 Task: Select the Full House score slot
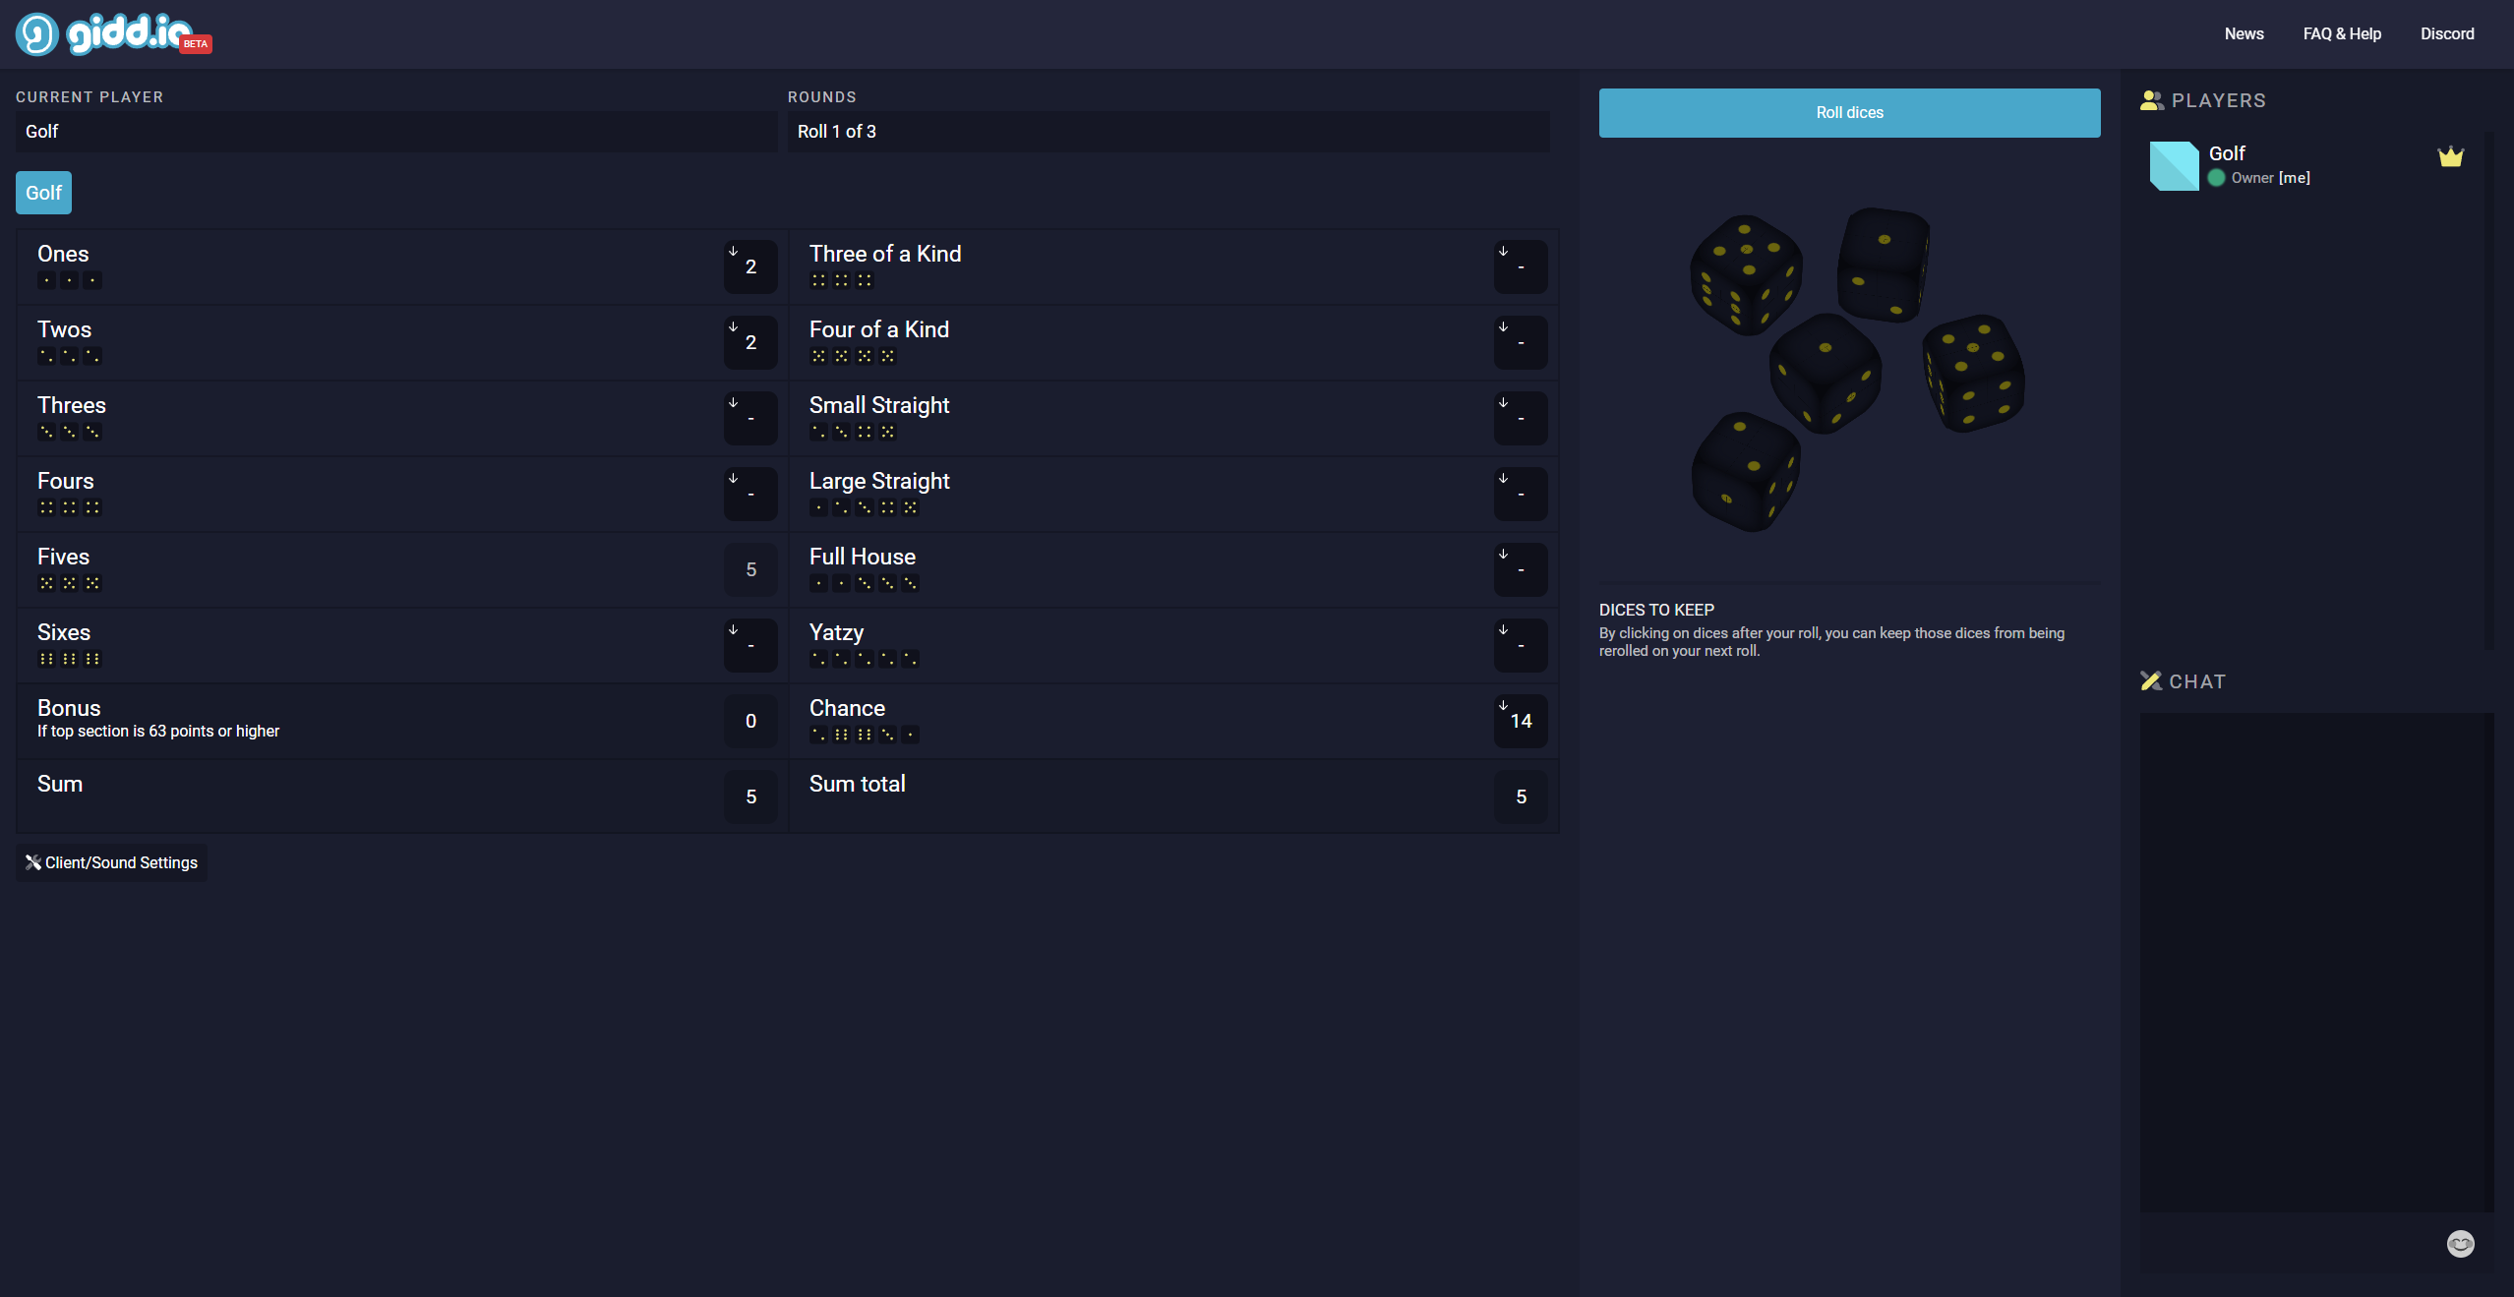point(1520,569)
